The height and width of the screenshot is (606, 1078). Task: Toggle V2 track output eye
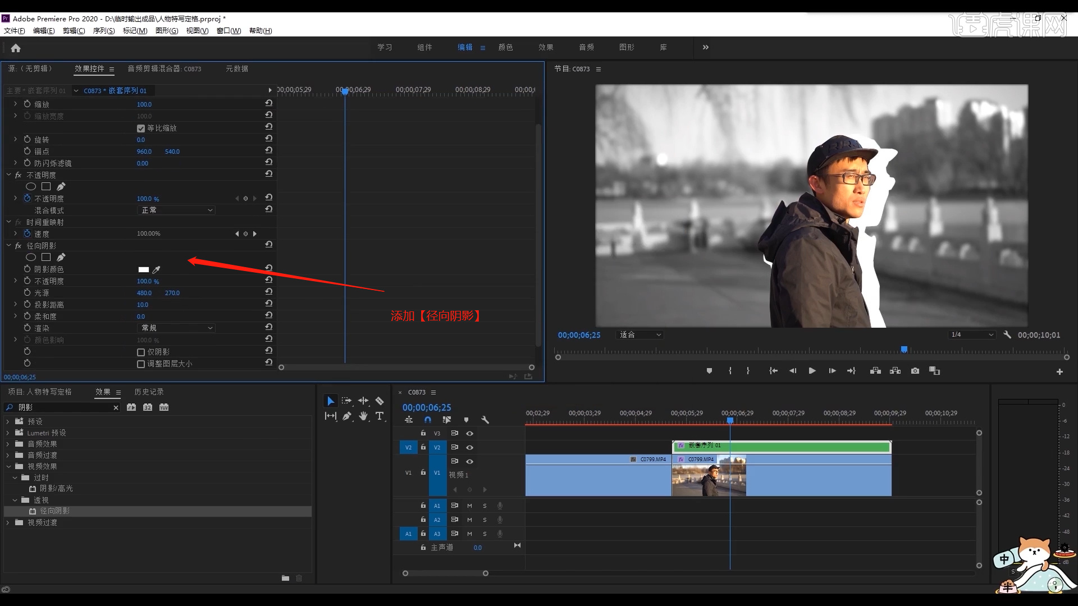(470, 447)
